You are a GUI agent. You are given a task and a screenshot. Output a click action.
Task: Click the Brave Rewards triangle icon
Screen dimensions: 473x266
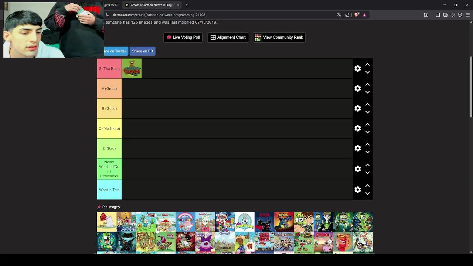coord(364,15)
